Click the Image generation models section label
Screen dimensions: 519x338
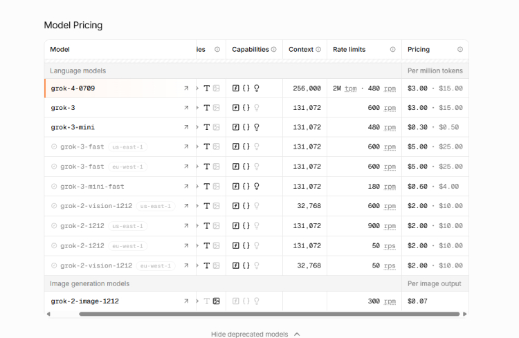(90, 284)
